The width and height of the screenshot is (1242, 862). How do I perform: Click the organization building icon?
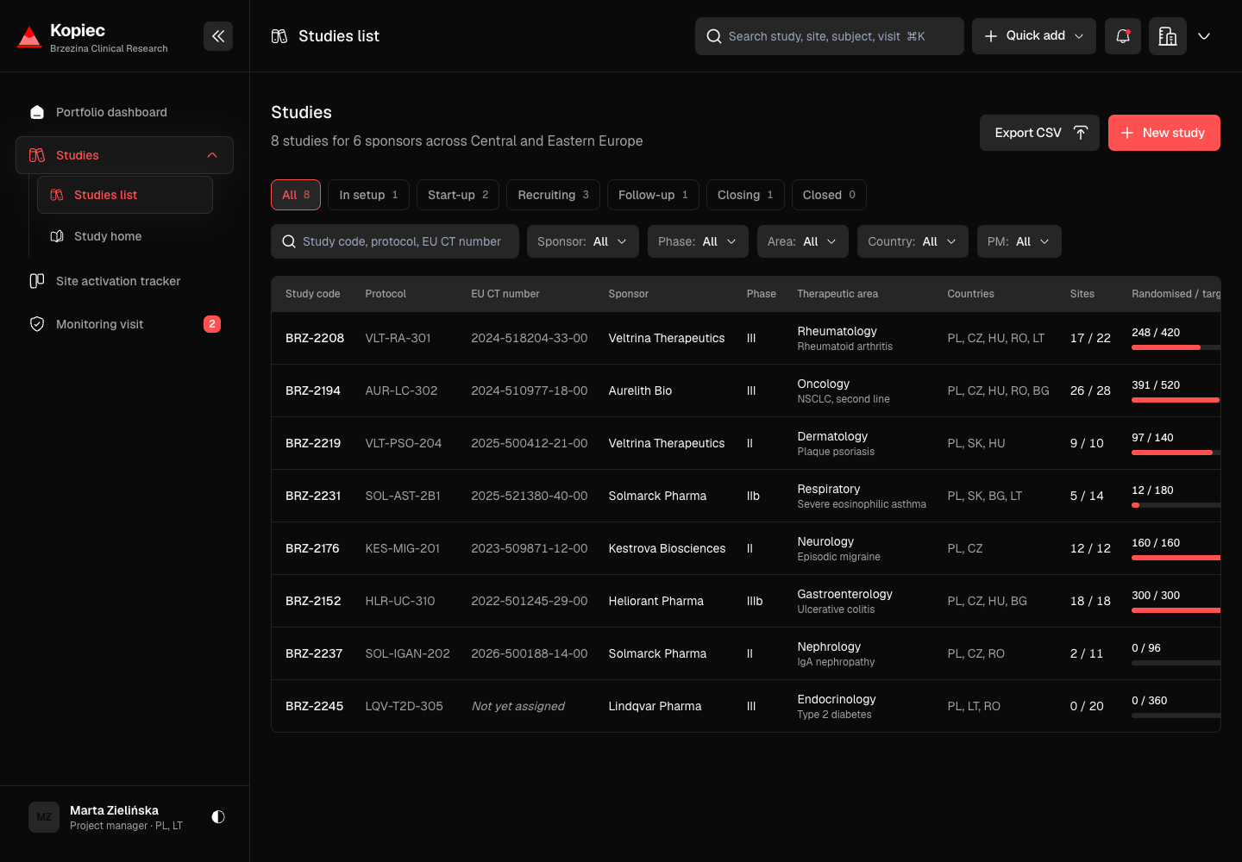[1168, 36]
